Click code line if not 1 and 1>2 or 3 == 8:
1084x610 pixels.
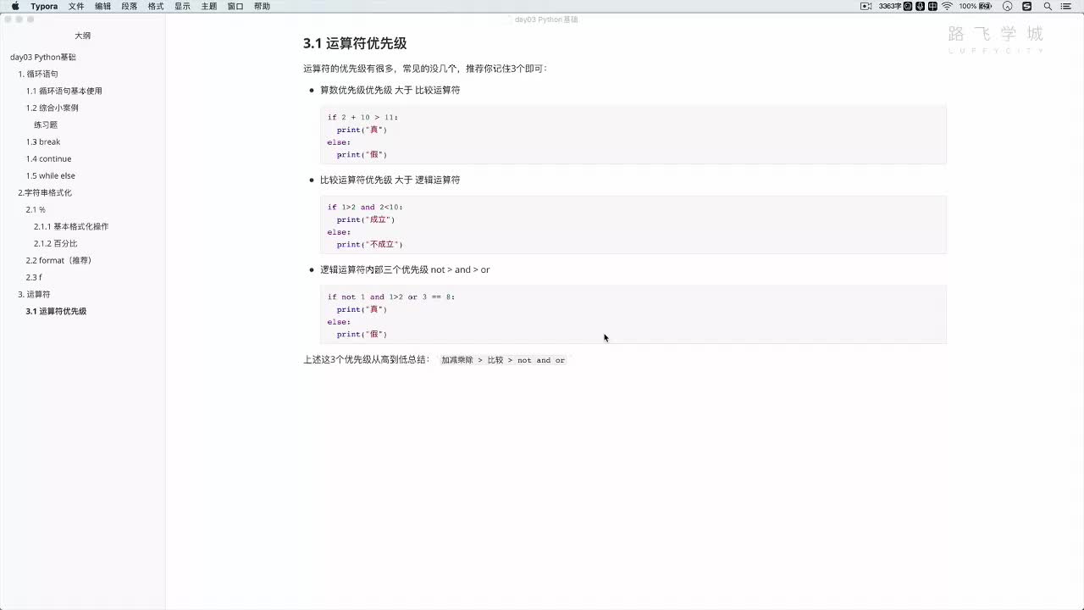tap(391, 297)
